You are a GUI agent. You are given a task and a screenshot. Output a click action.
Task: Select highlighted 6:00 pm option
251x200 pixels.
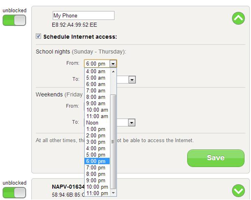pyautogui.click(x=97, y=161)
